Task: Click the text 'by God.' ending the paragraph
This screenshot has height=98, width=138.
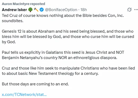Action: click(x=9, y=42)
